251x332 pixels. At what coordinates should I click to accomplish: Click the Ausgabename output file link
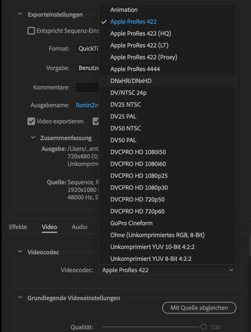pyautogui.click(x=87, y=105)
